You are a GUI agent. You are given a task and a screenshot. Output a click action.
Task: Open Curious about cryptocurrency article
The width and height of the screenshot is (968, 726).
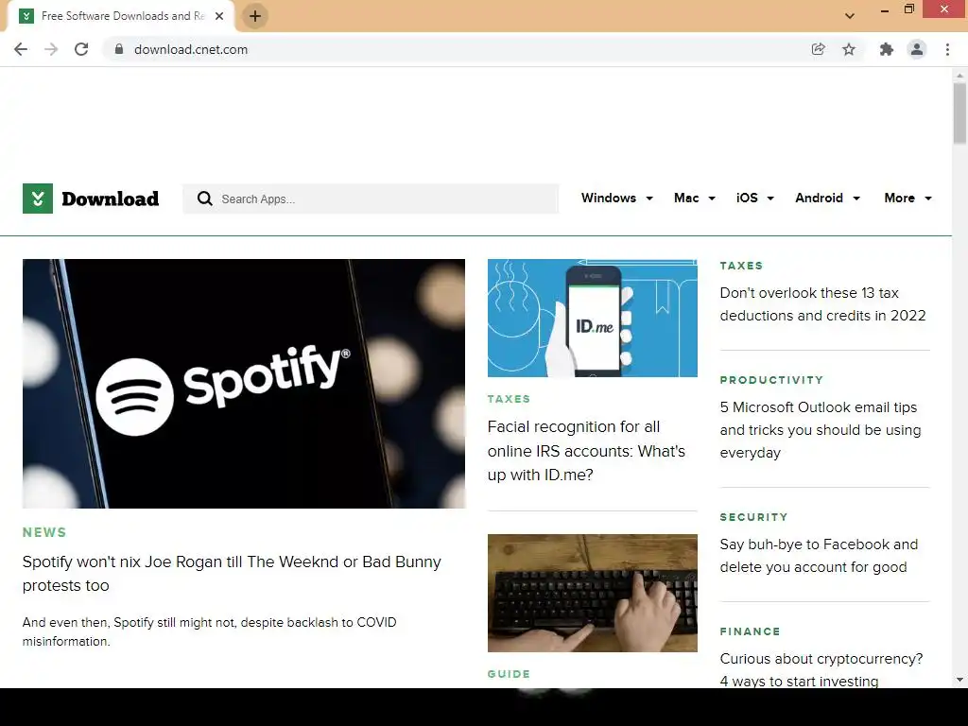(821, 669)
